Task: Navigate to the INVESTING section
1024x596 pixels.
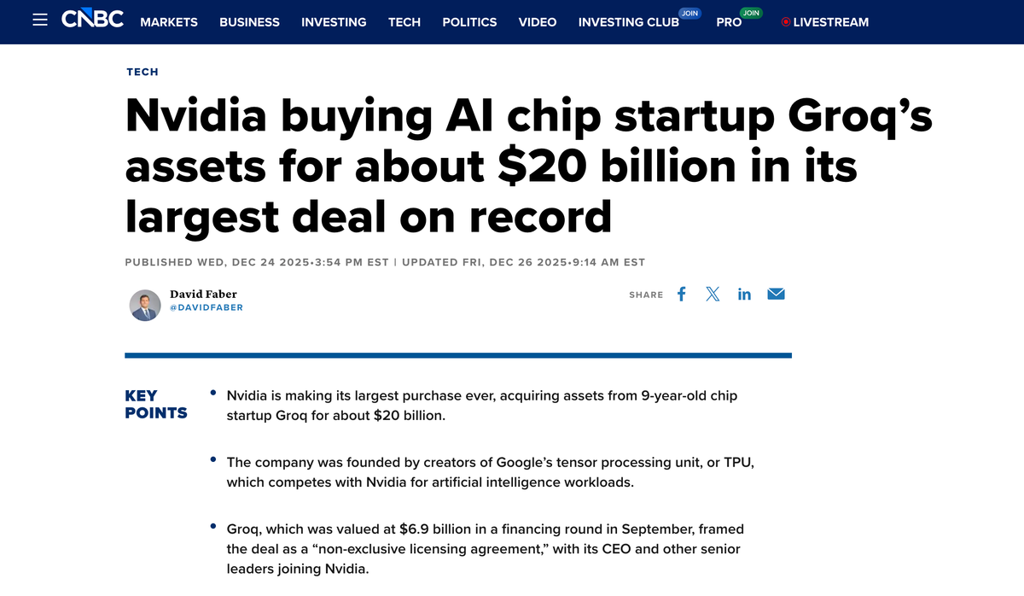Action: tap(334, 22)
